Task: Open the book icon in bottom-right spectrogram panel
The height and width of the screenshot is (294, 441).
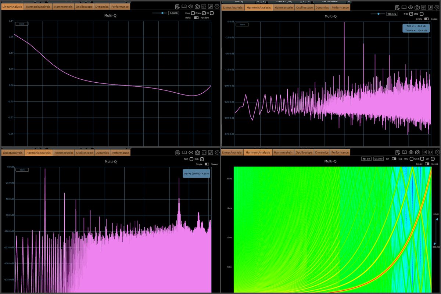Action: 404,152
